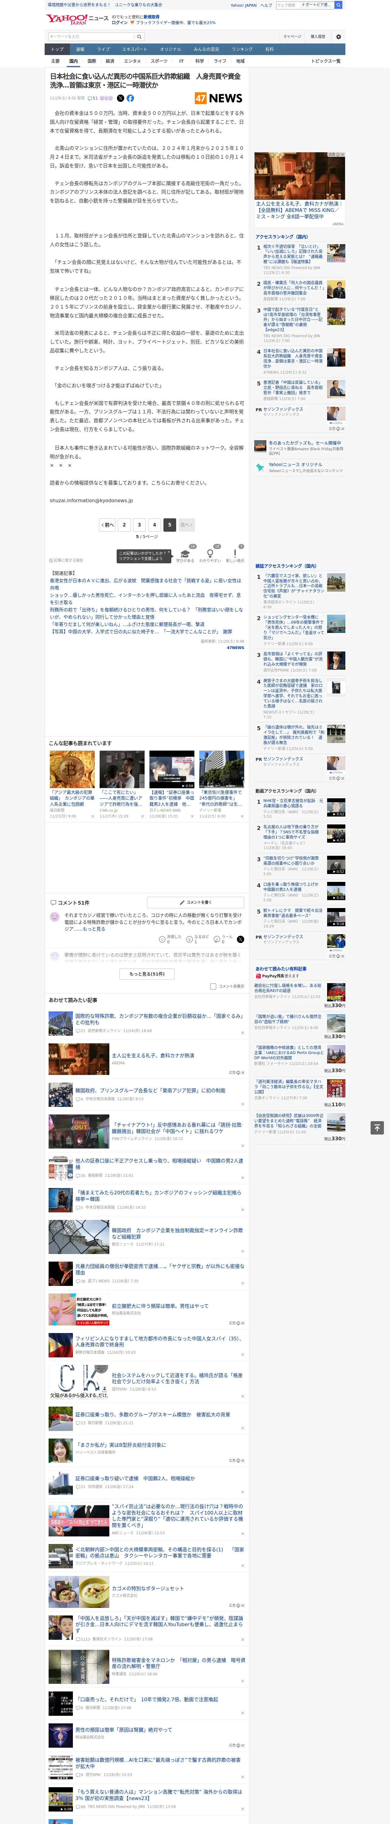React with the わかりやすい lightbulb icon

[210, 553]
